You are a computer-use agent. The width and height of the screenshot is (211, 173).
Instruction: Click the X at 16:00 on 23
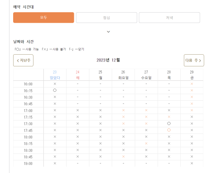tap(55, 84)
